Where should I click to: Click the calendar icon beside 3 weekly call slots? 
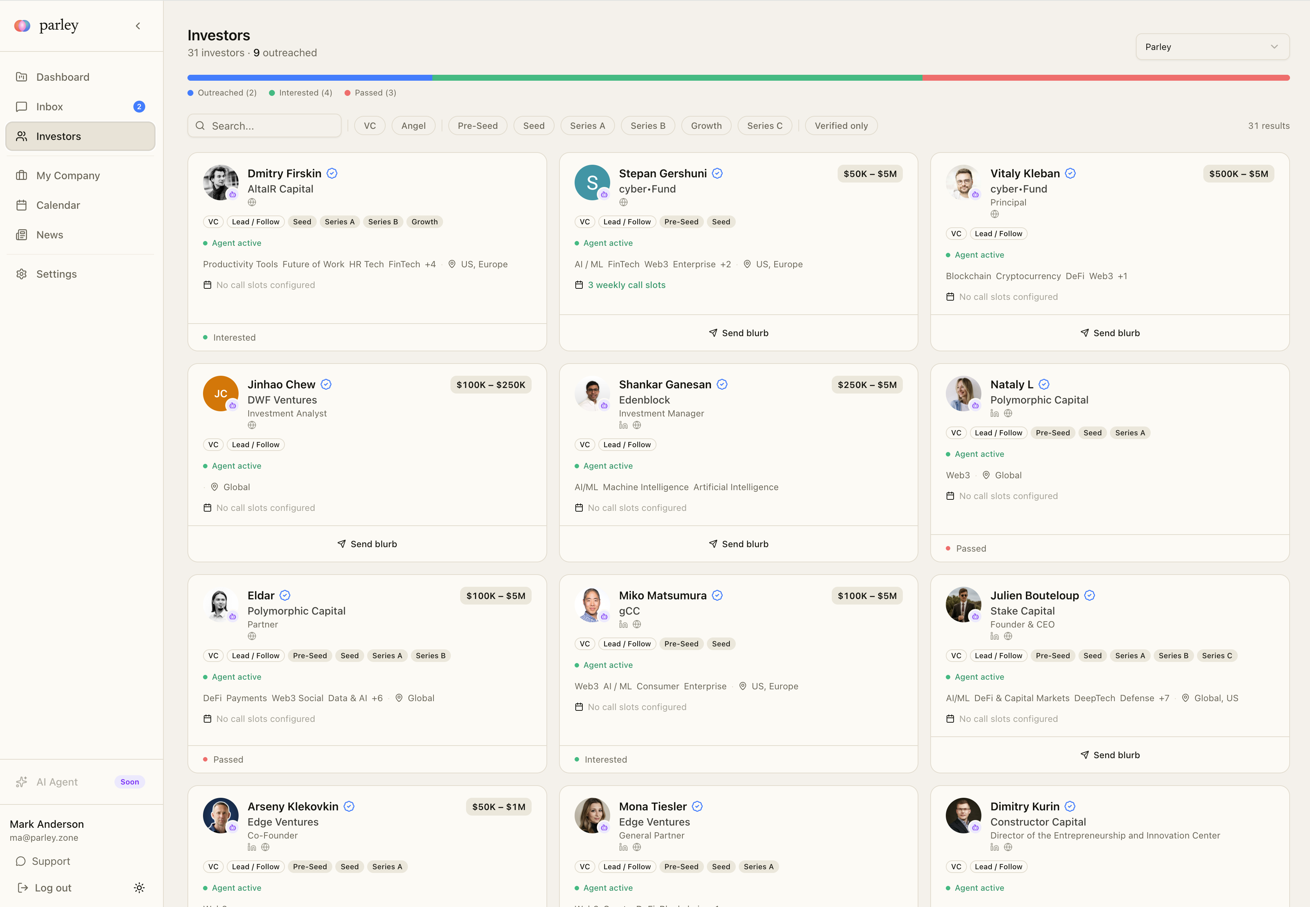point(579,285)
